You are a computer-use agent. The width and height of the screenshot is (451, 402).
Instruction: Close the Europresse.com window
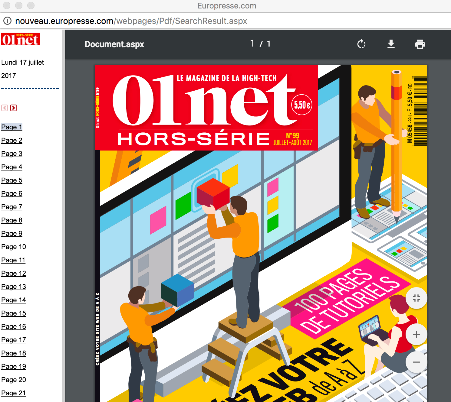[7, 5]
